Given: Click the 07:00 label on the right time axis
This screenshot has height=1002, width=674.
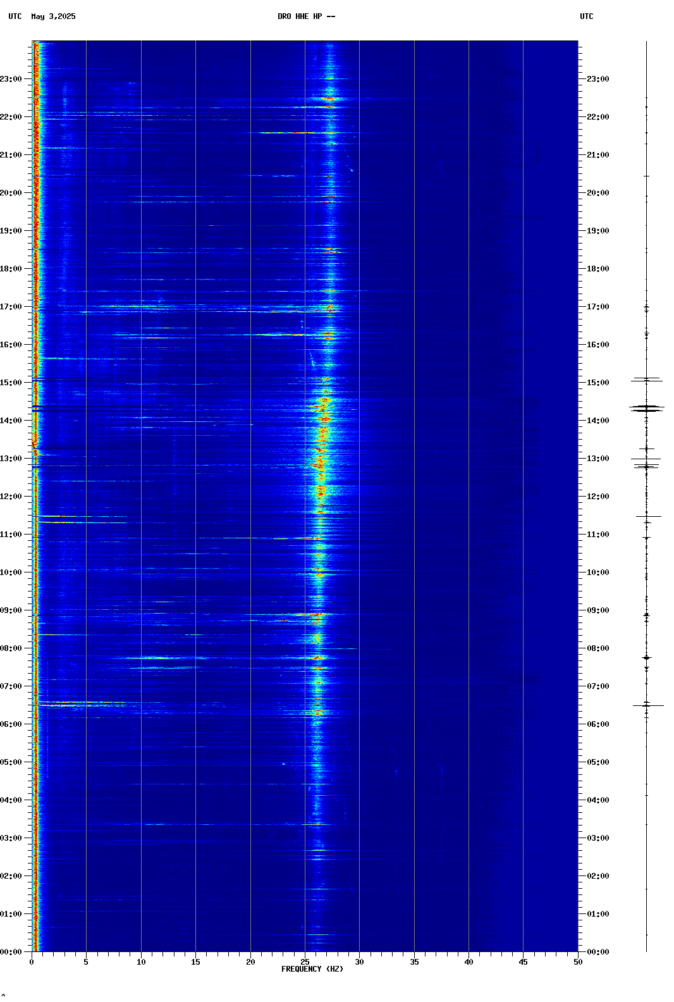Looking at the screenshot, I should (598, 686).
